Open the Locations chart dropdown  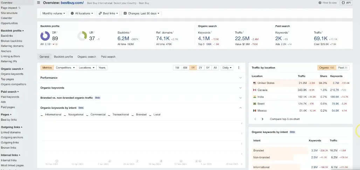(86, 68)
